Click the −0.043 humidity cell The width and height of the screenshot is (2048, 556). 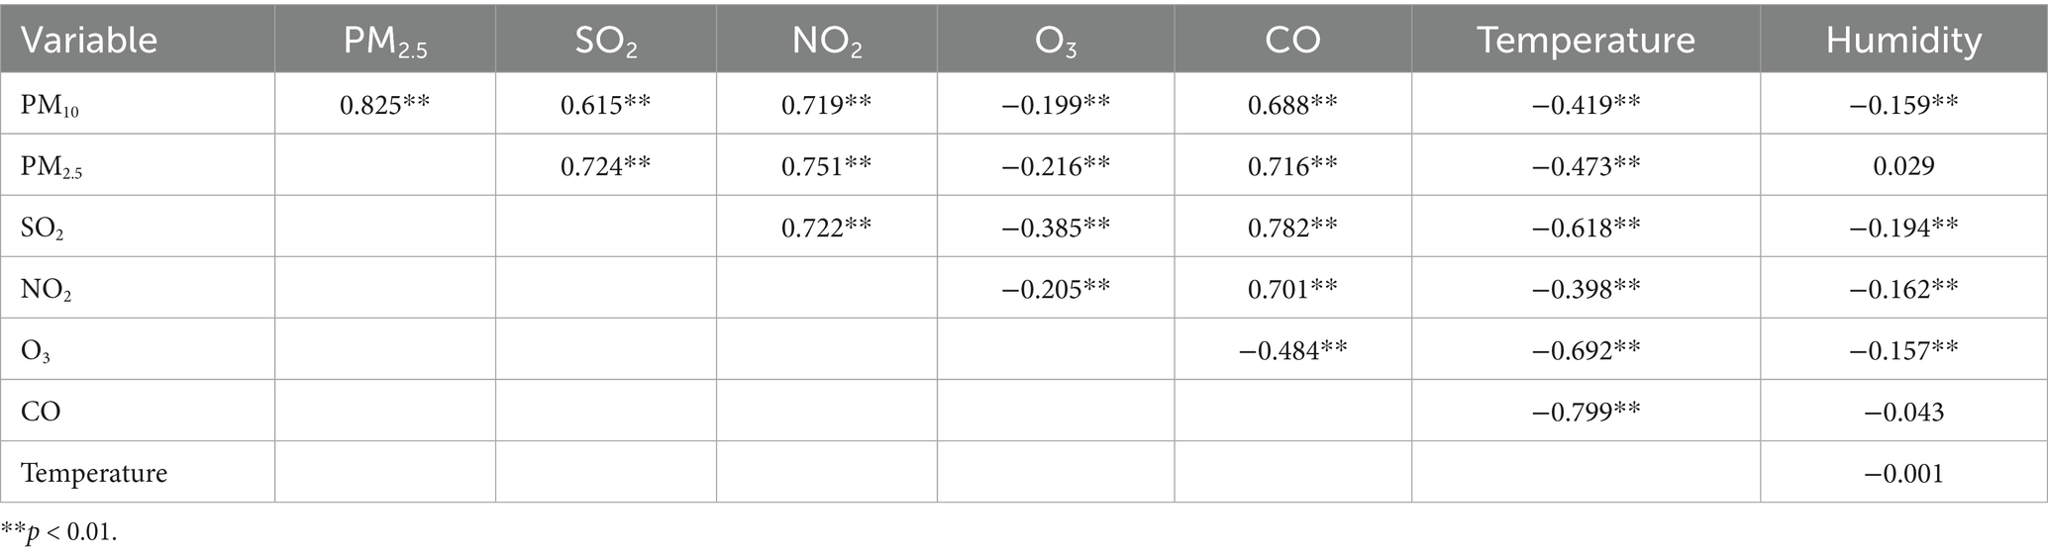coord(1903,412)
